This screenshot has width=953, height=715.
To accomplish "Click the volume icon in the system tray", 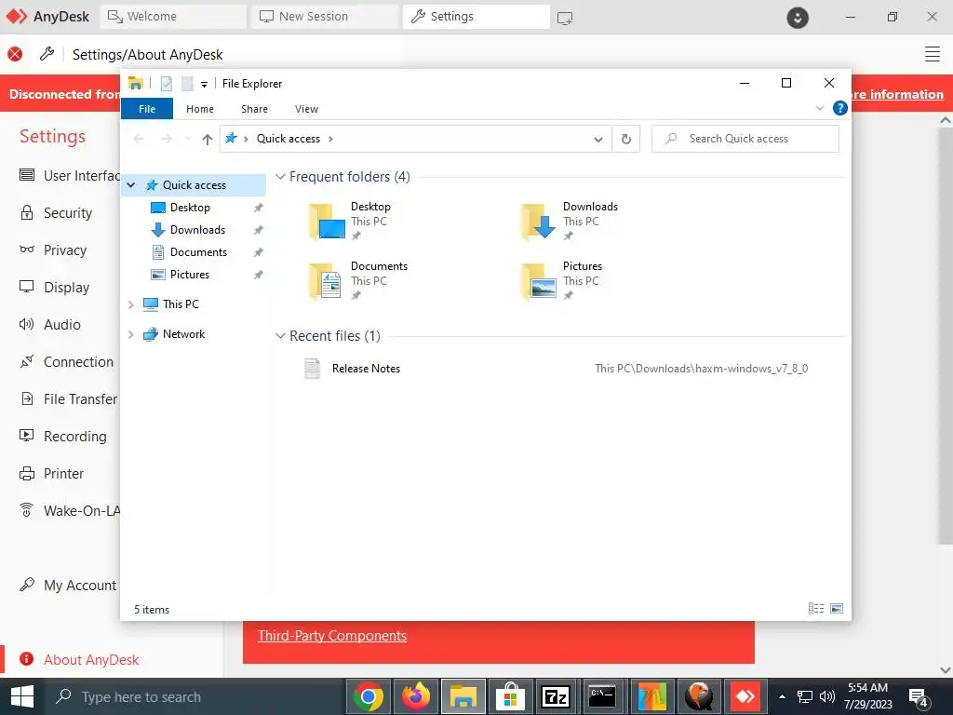I will tap(826, 696).
